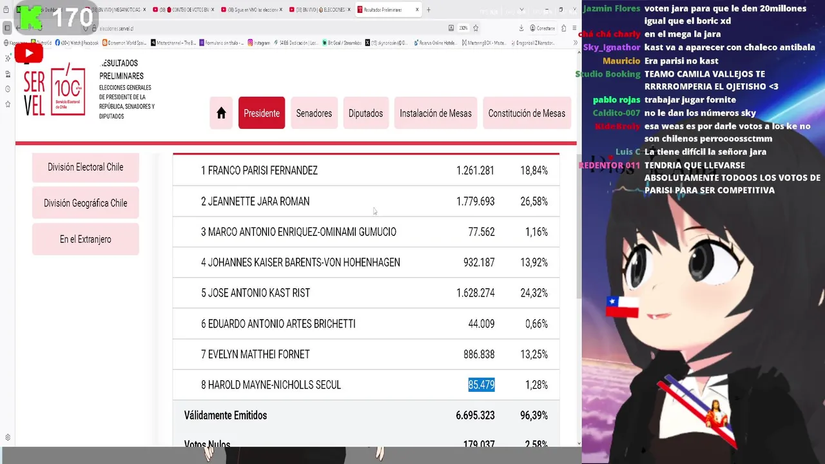Click chat username REDENTOR 011
This screenshot has width=825, height=464.
609,165
